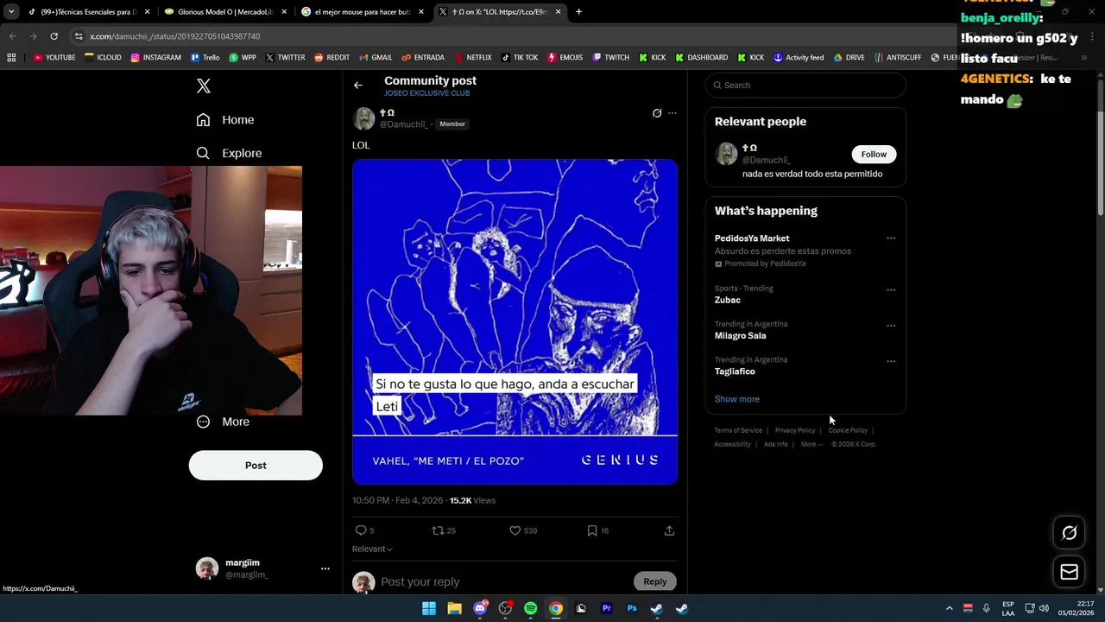Screen dimensions: 1105x622
Task: Open options for Zubac trend
Action: click(x=891, y=289)
